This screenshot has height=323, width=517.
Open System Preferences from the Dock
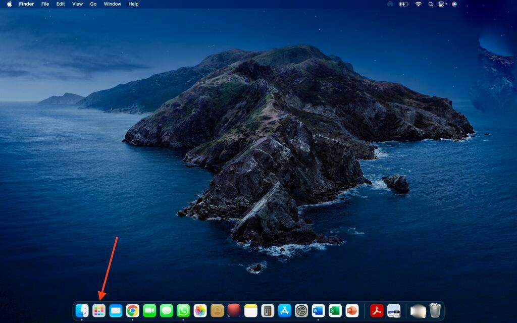(301, 310)
